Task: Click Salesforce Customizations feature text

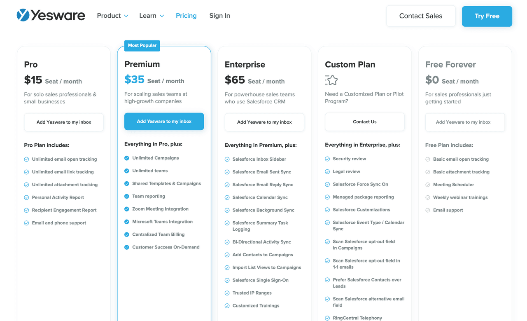Action: pyautogui.click(x=361, y=210)
